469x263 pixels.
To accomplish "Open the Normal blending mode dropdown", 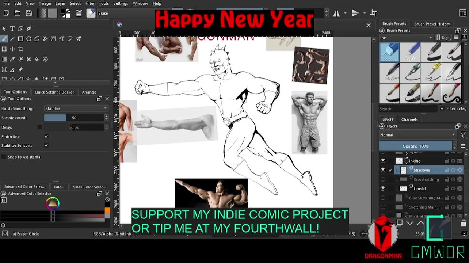I will pyautogui.click(x=418, y=135).
